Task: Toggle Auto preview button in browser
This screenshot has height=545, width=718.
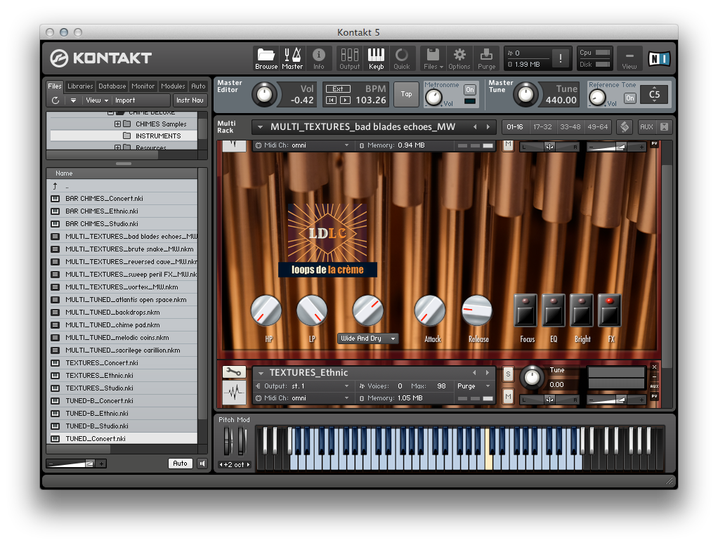Action: click(180, 464)
